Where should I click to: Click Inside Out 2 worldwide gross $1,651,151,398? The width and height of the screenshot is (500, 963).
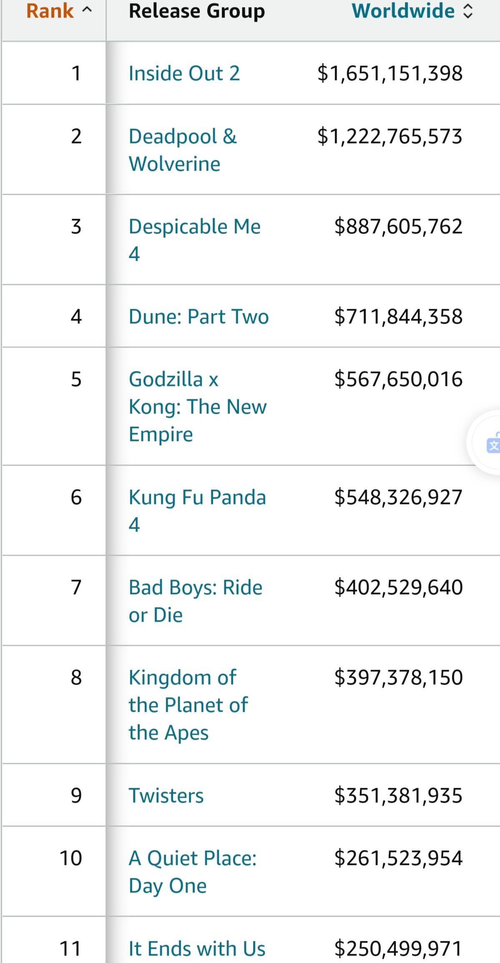(389, 73)
